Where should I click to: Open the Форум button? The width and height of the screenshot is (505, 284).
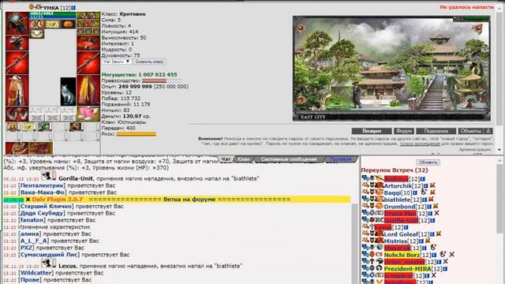[403, 131]
